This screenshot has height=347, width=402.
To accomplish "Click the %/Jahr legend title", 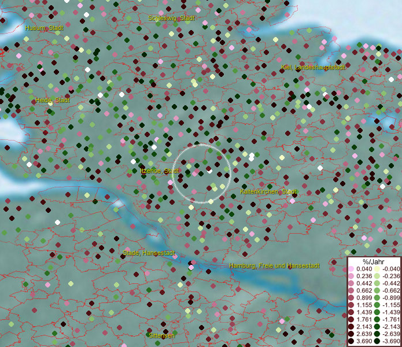I will tap(374, 261).
